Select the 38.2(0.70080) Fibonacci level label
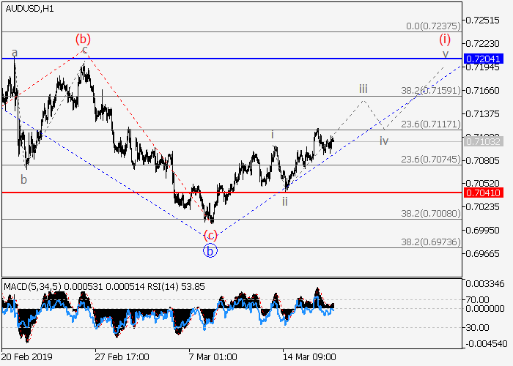 [430, 213]
